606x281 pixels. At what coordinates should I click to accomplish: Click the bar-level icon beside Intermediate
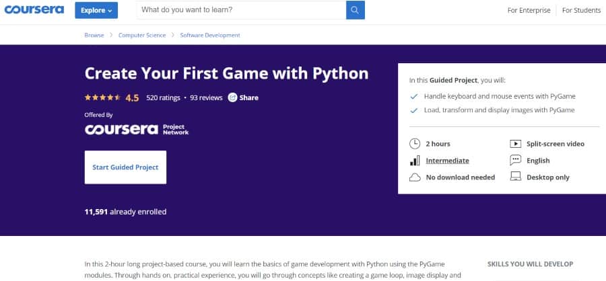coord(415,161)
